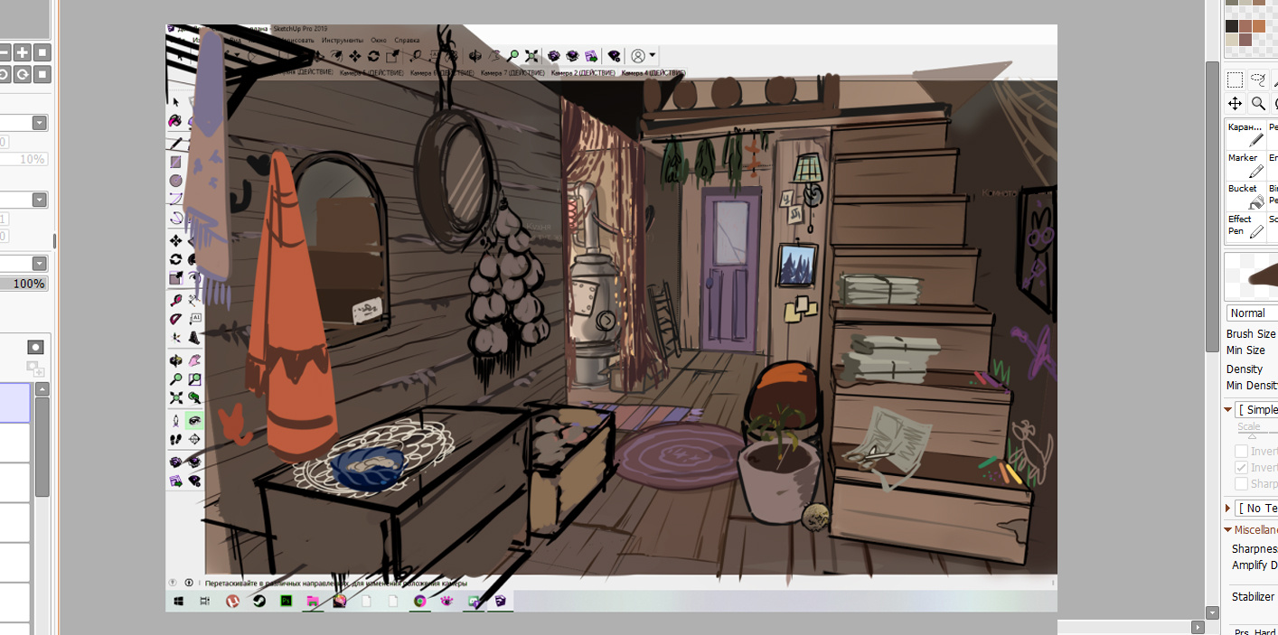The height and width of the screenshot is (635, 1278).
Task: Open the Normal blending mode dropdown
Action: point(1252,313)
